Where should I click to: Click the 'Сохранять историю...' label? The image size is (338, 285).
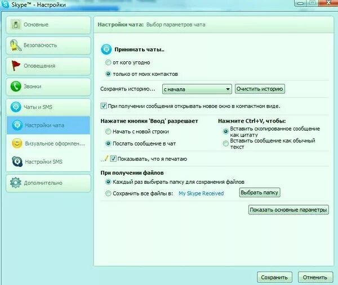coord(128,89)
